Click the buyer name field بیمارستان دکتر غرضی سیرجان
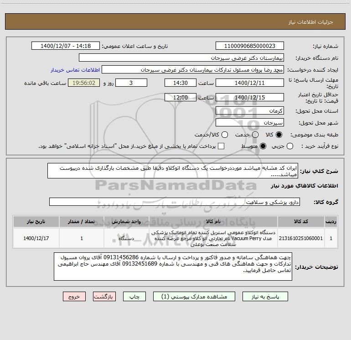This screenshot has height=340, width=351. click(x=181, y=58)
